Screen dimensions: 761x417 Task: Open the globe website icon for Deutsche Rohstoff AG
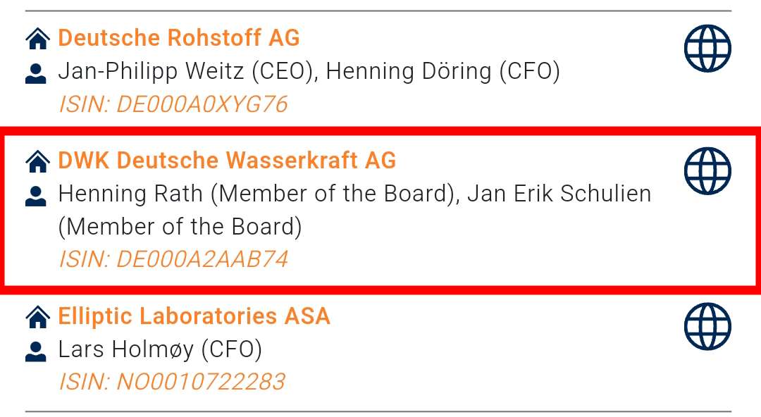[x=707, y=47]
